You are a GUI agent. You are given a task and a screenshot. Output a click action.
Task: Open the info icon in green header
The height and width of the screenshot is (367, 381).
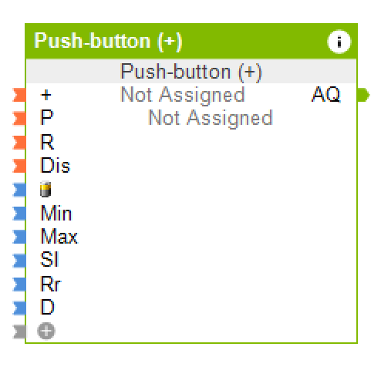[339, 42]
